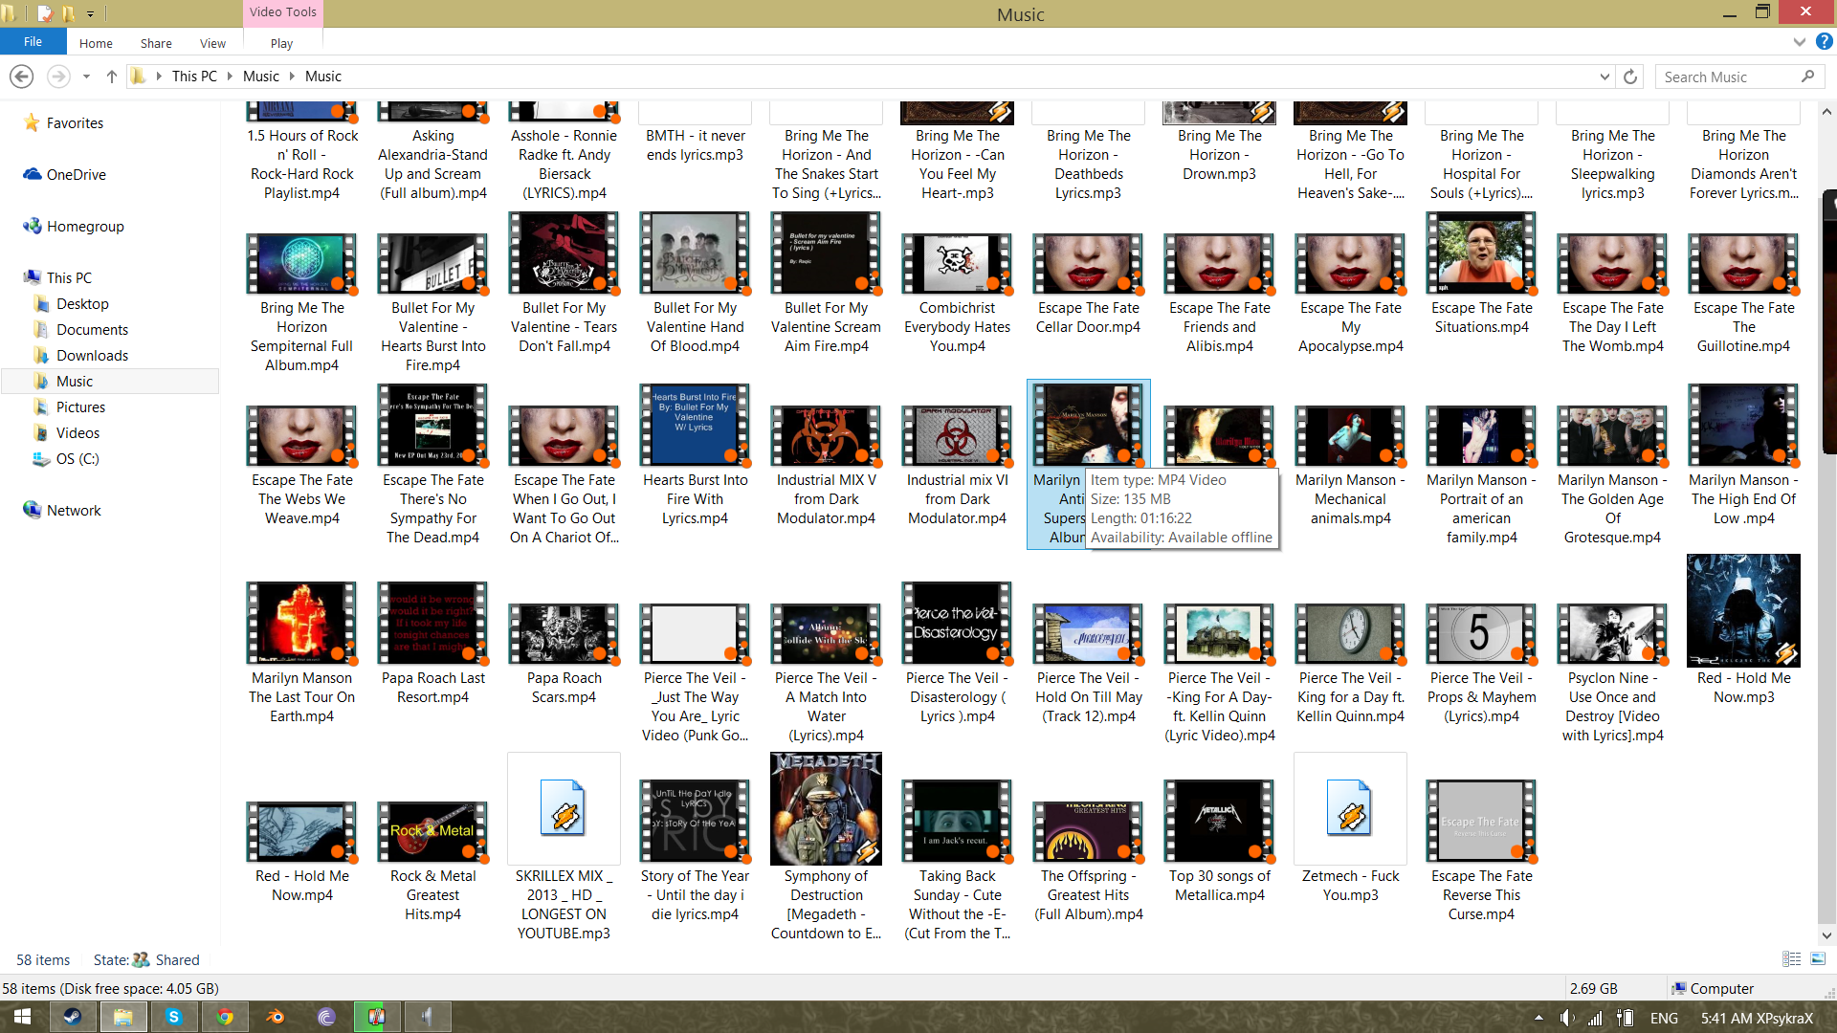
Task: Select Symphony of Destruction Megadeth file
Action: tap(826, 847)
